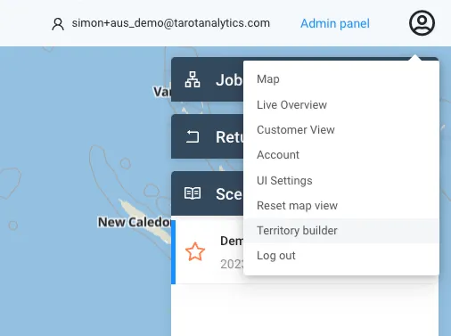This screenshot has width=451, height=336.
Task: Launch Territory builder from the menu
Action: tap(341, 231)
